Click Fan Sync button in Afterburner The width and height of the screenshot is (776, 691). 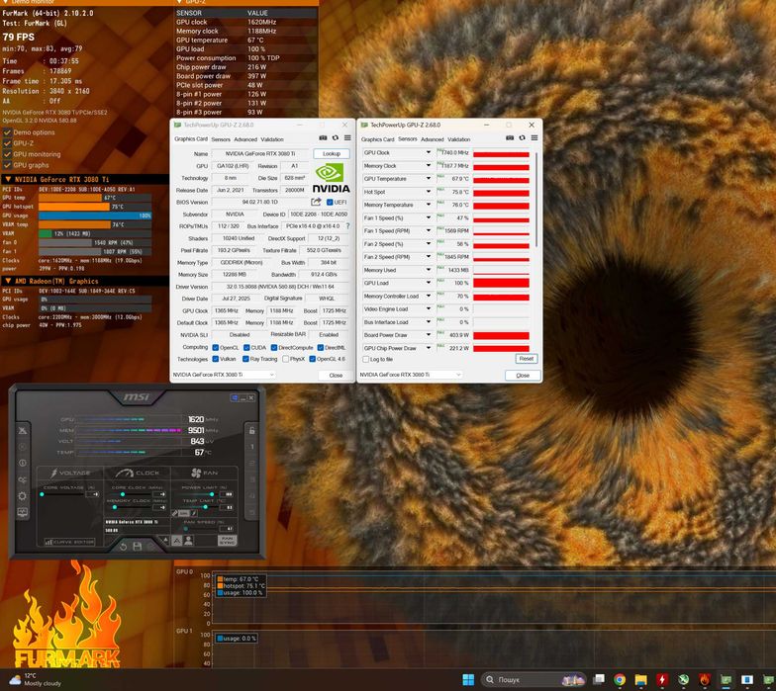click(x=227, y=540)
